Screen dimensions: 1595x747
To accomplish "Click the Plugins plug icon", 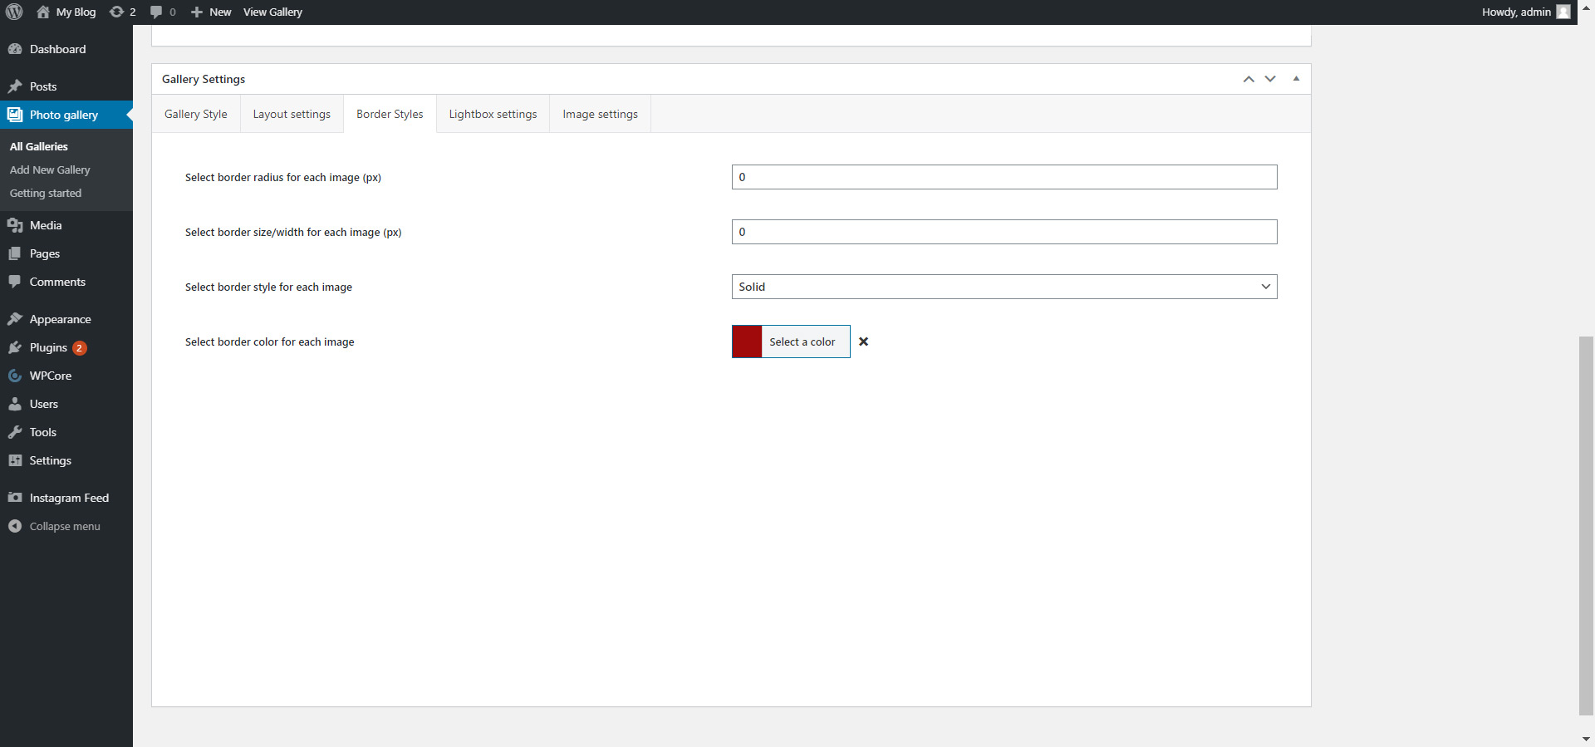I will (15, 347).
